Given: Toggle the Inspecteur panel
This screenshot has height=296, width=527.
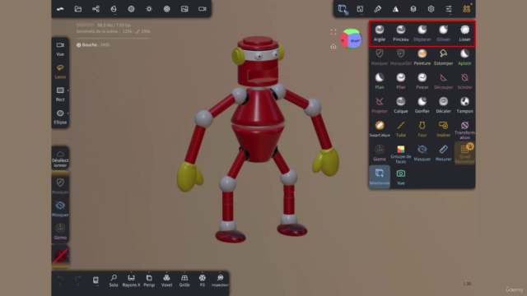Looking at the screenshot, I should [x=220, y=280].
